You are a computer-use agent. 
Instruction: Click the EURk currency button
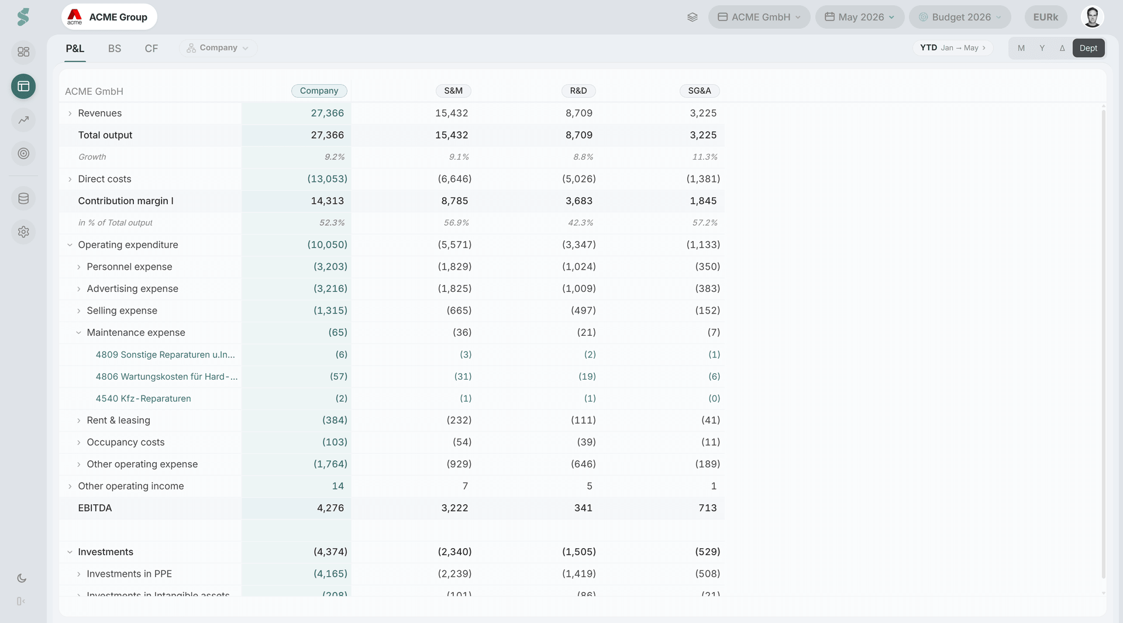(x=1046, y=17)
